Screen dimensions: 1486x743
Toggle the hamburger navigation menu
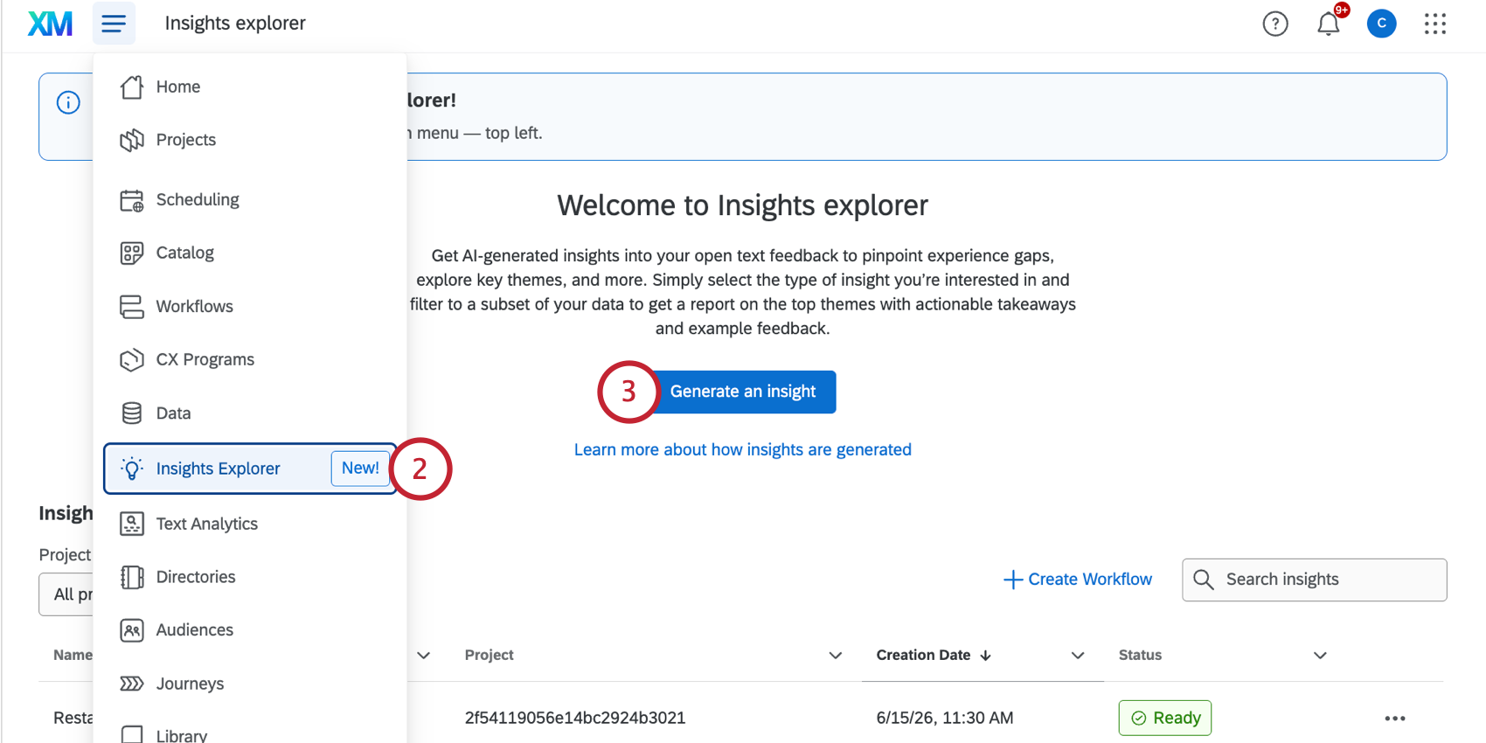pyautogui.click(x=114, y=24)
